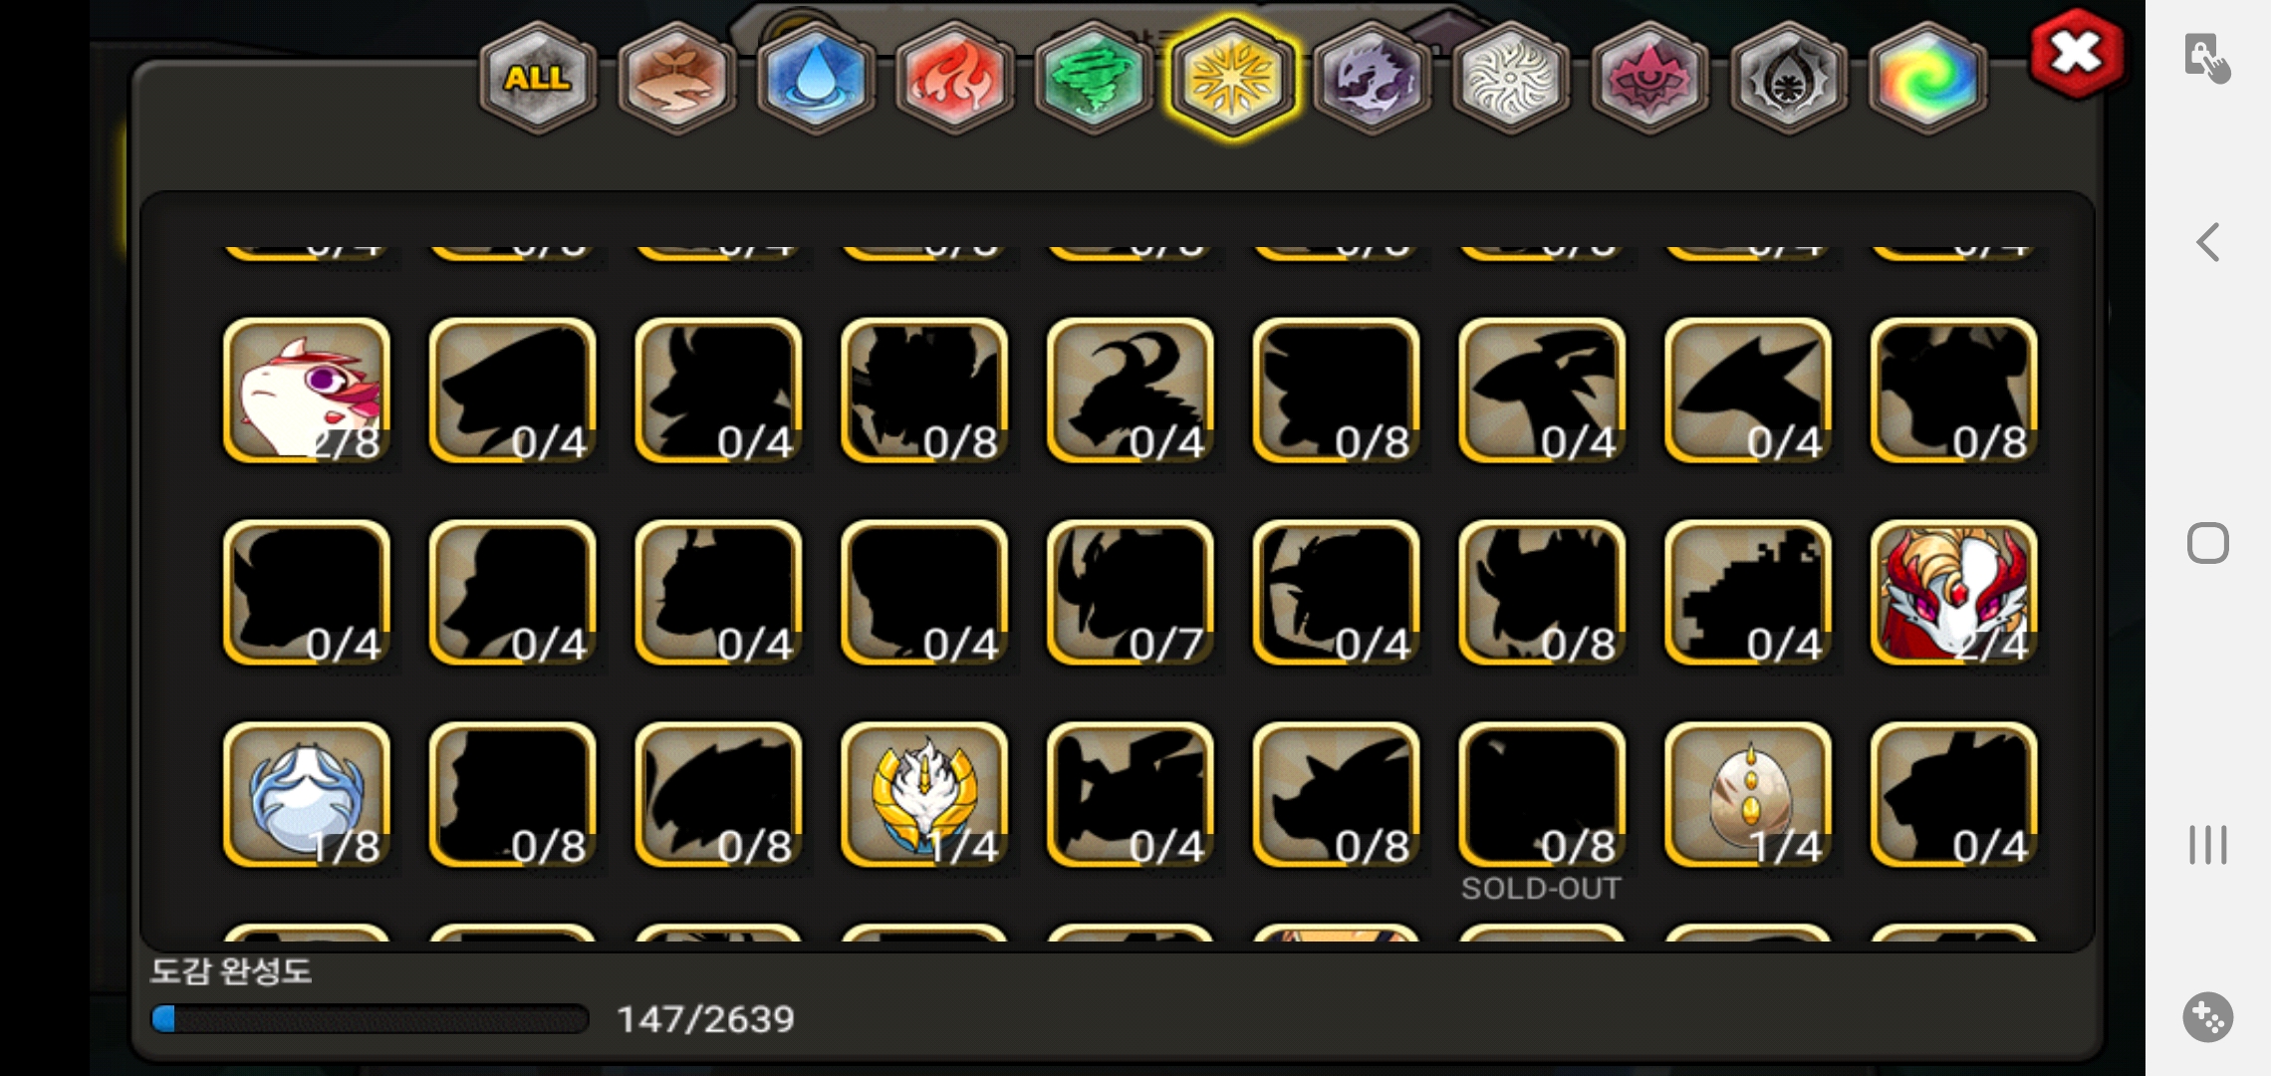Filter by purple dragon dark element
Viewport: 2271px width, 1076px height.
[x=1372, y=78]
